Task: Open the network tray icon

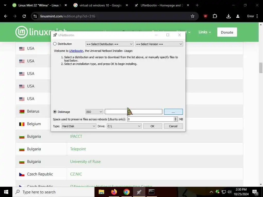Action: [224, 192]
